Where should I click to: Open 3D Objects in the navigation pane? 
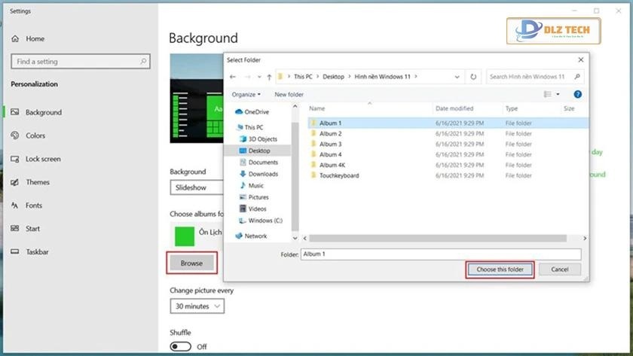(262, 139)
